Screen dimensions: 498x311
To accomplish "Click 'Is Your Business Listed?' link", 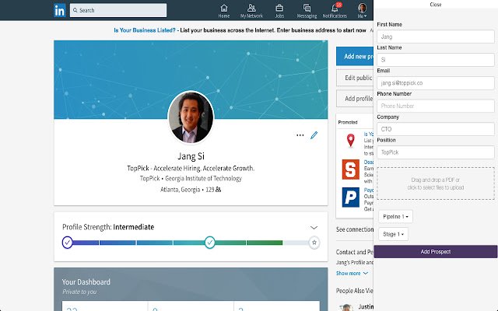I will tap(145, 30).
